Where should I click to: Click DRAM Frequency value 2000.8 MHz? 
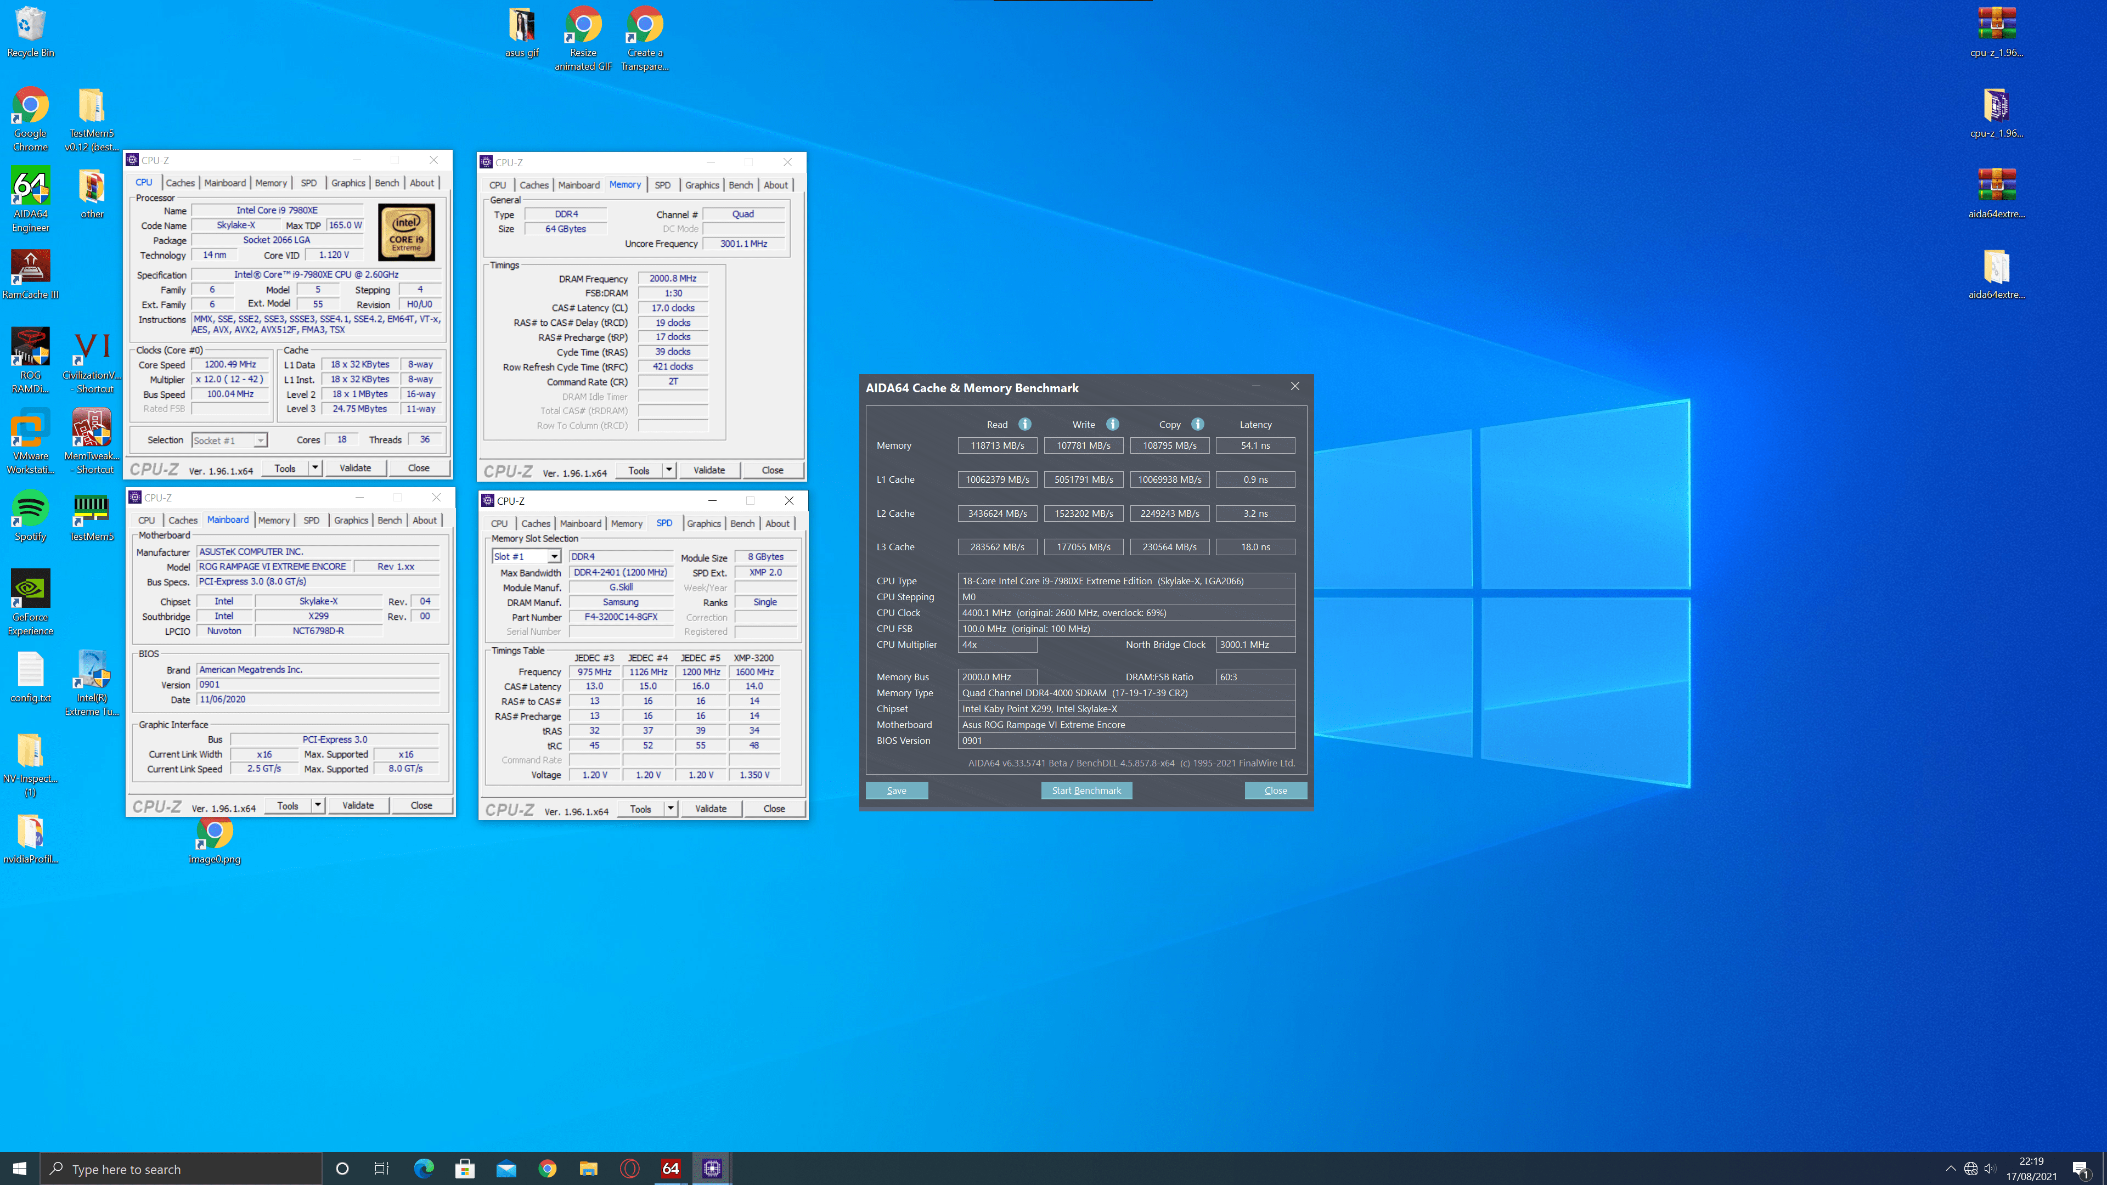click(672, 278)
